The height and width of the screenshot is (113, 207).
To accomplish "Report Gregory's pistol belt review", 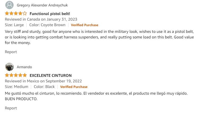I will click(11, 52).
